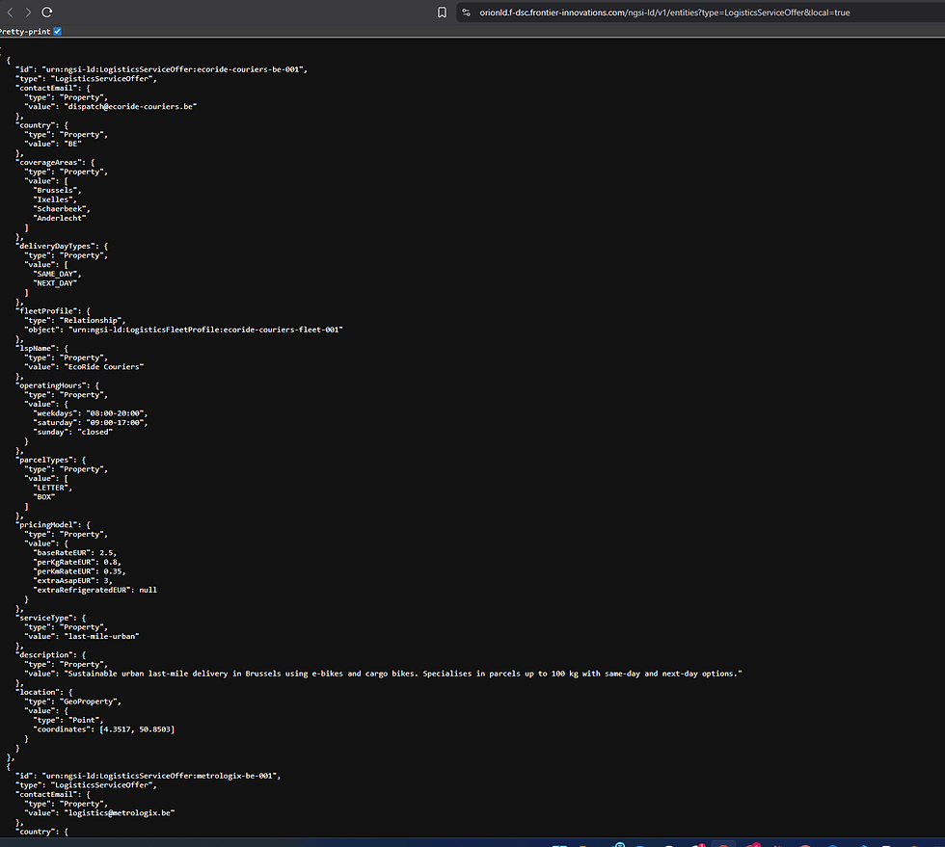Click the "baseRateEUR": 2.5 line
The width and height of the screenshot is (945, 847).
pos(75,553)
